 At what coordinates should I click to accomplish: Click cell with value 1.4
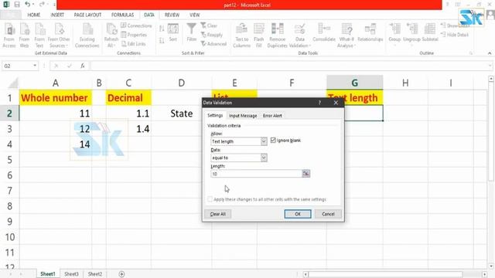point(129,129)
